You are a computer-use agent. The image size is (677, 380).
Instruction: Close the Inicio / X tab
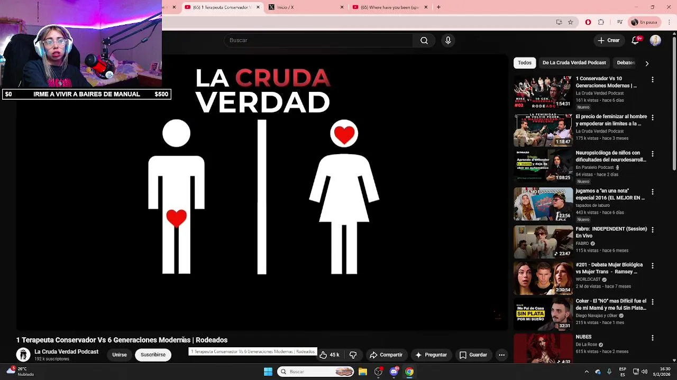[342, 7]
